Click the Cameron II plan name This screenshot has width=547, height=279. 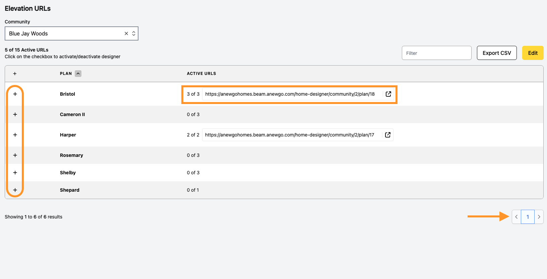tap(72, 114)
